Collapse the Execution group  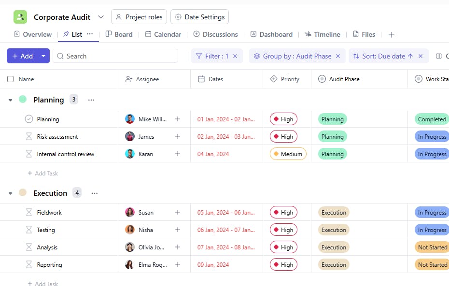coord(11,193)
